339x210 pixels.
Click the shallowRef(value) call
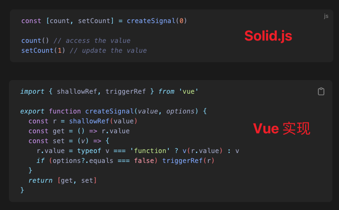click(103, 121)
